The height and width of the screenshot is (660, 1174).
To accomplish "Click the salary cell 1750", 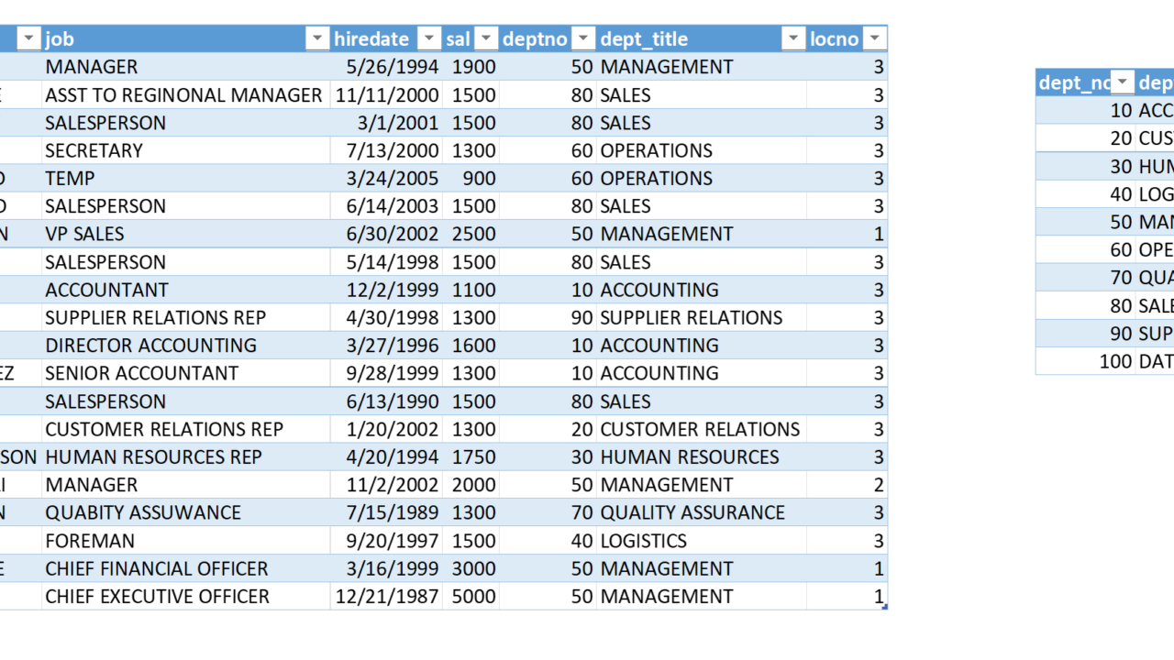I will pos(471,456).
